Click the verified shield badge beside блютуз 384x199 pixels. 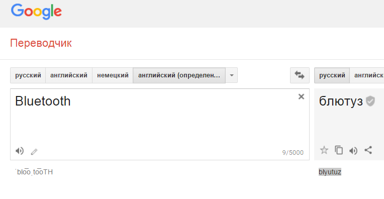[x=370, y=101]
